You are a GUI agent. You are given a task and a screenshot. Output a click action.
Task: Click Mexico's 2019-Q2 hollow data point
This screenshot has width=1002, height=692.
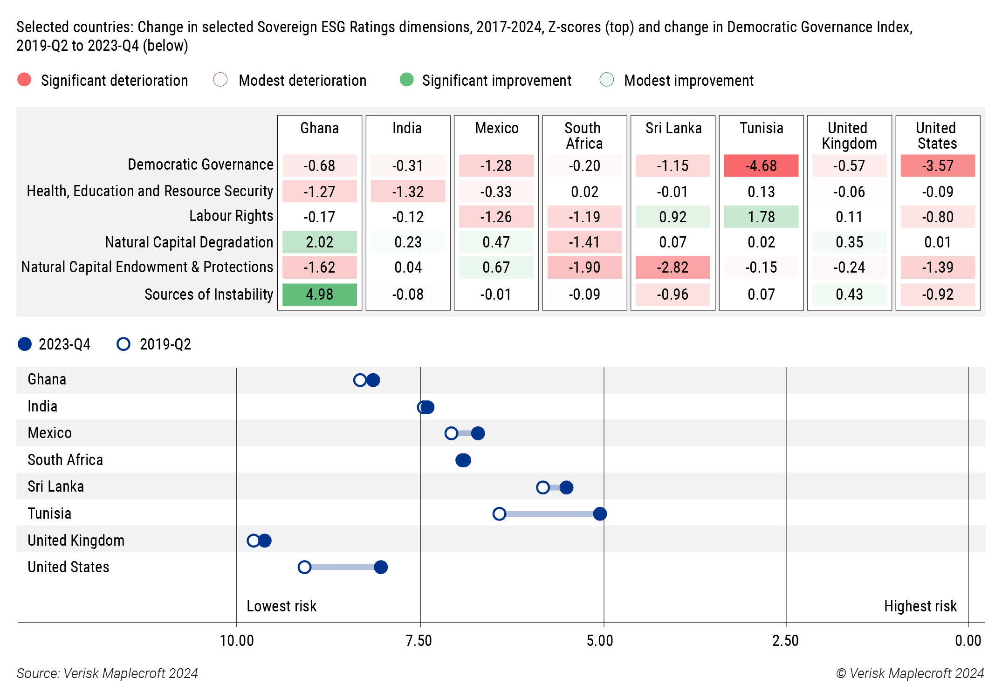[x=451, y=433]
